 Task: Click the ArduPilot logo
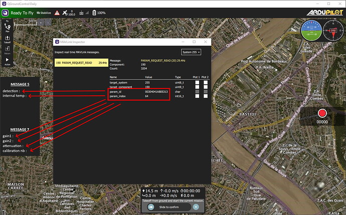[325, 13]
